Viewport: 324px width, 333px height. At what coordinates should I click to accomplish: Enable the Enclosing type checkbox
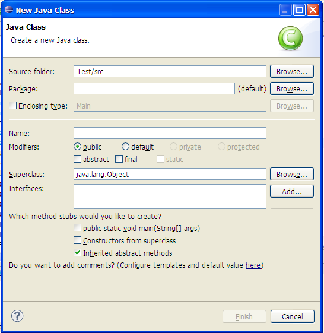click(x=12, y=105)
